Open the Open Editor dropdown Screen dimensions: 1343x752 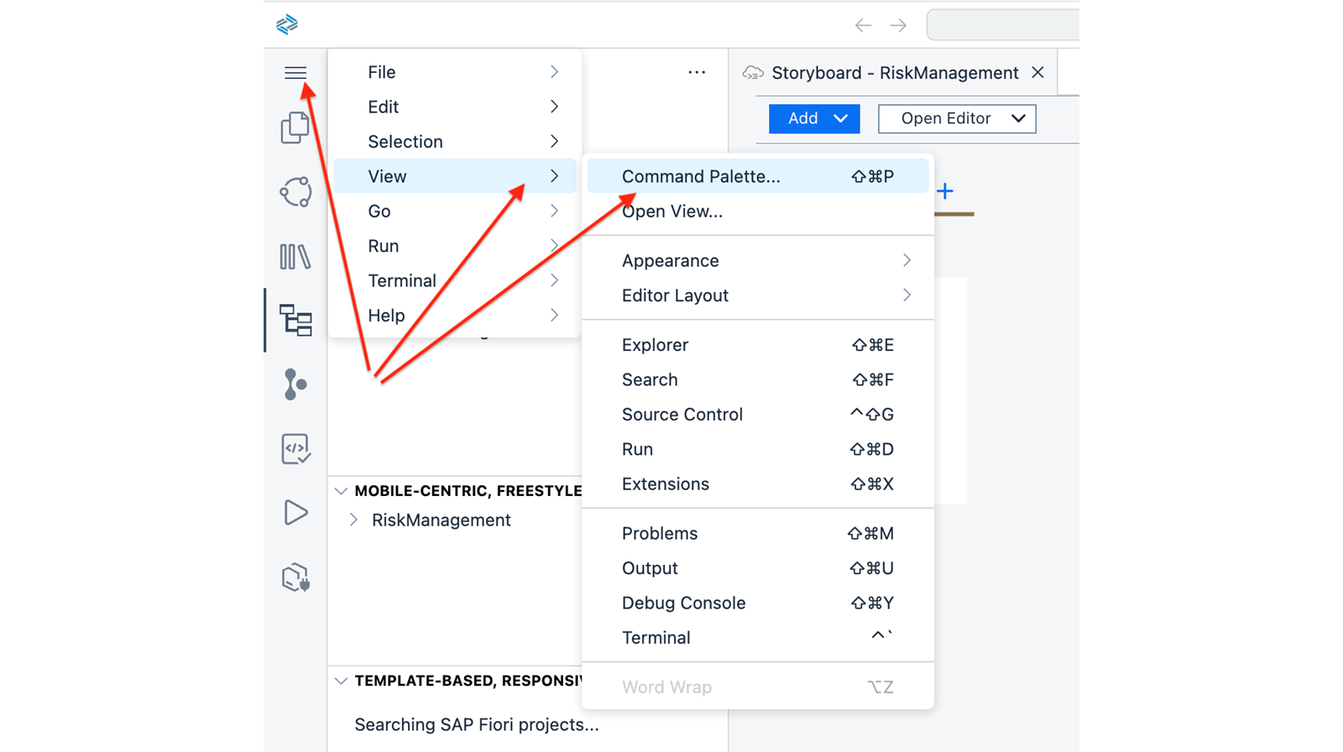tap(957, 118)
